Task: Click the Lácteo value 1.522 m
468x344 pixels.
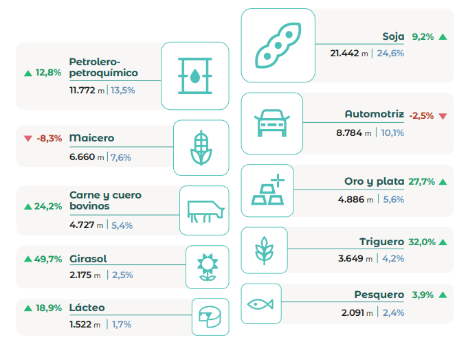Action: 85,324
